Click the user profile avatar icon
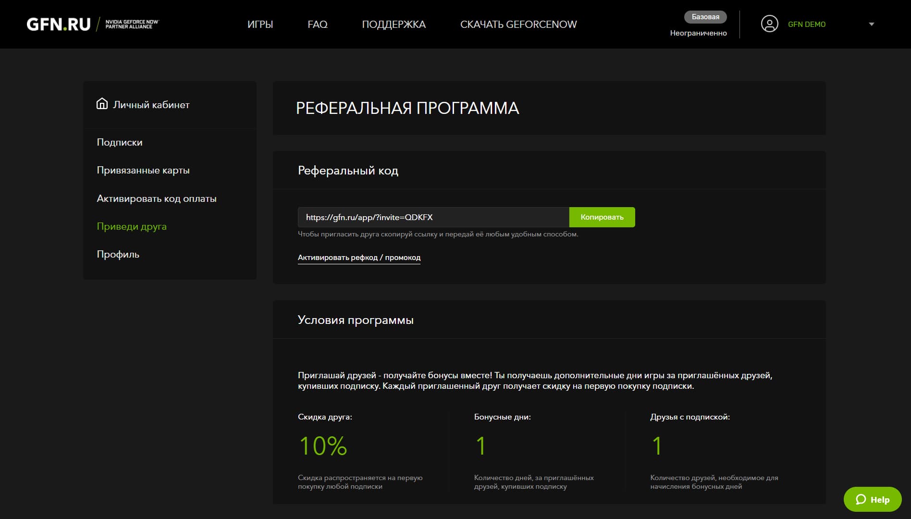Image resolution: width=911 pixels, height=519 pixels. pyautogui.click(x=769, y=24)
